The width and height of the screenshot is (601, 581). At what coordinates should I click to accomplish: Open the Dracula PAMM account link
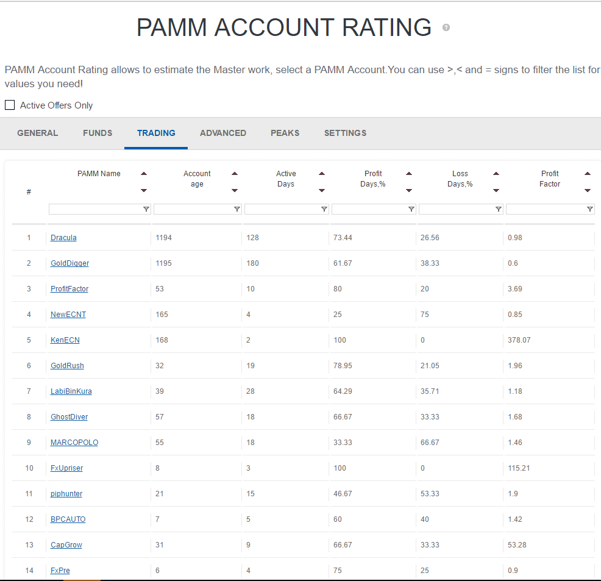click(x=63, y=238)
